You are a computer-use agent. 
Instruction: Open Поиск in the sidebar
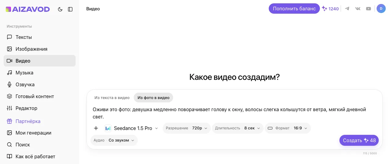point(40,145)
